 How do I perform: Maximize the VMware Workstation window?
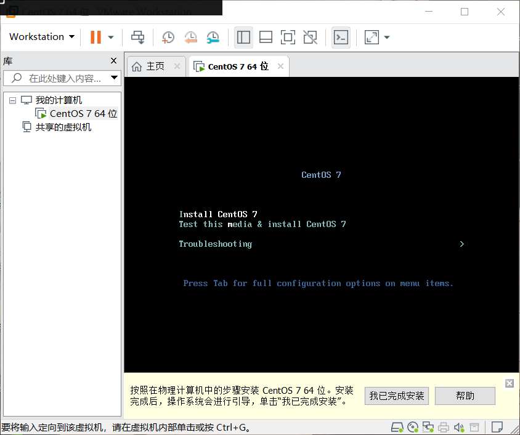pyautogui.click(x=465, y=12)
